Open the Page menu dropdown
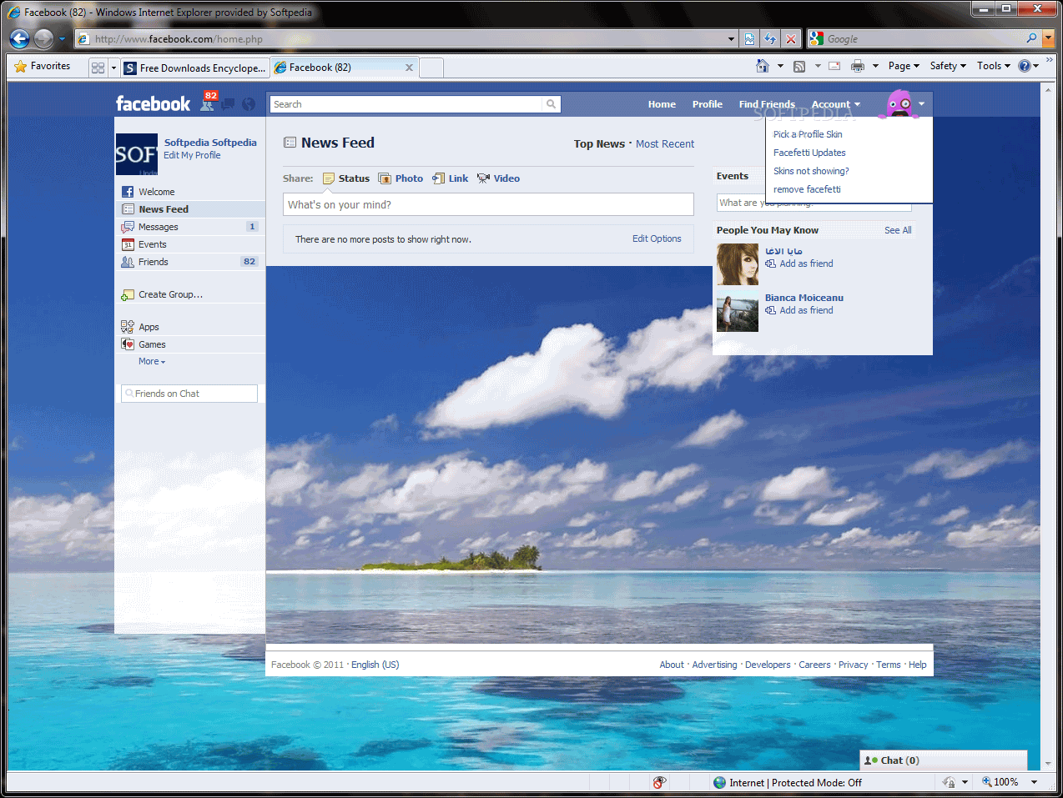 pos(904,66)
